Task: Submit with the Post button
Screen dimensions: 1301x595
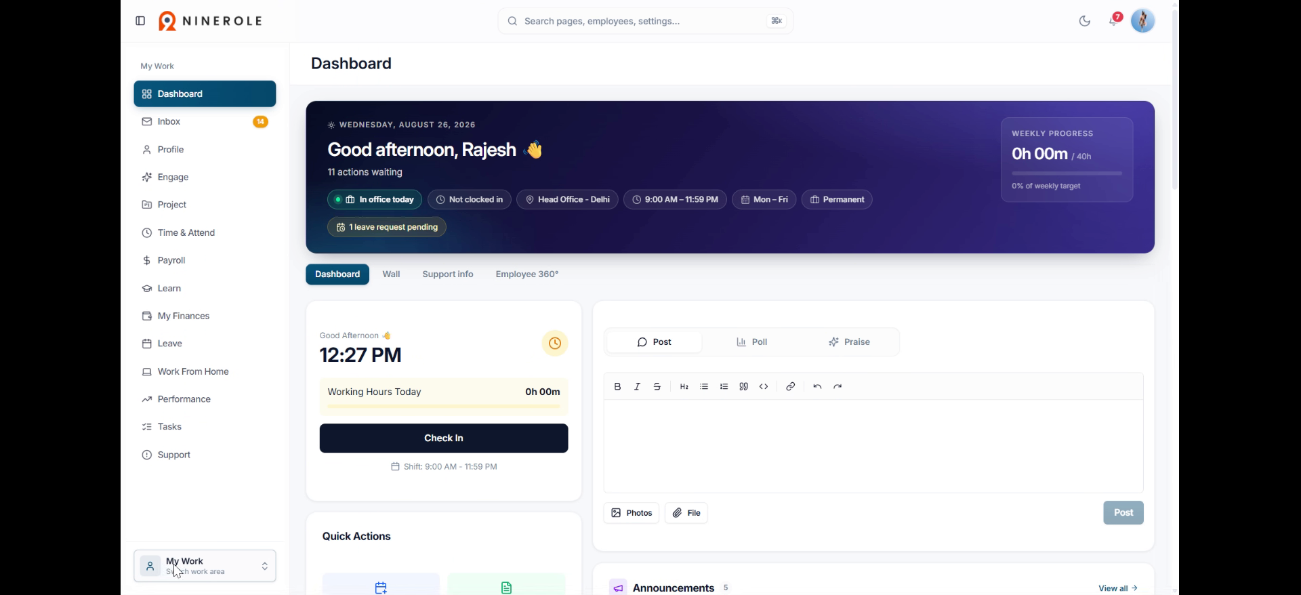Action: pyautogui.click(x=1123, y=513)
